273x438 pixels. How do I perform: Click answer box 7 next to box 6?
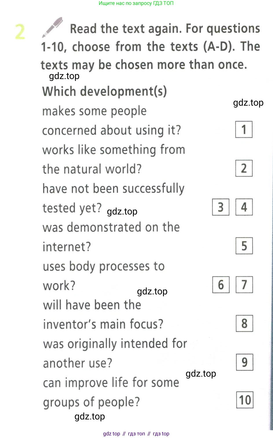click(244, 285)
